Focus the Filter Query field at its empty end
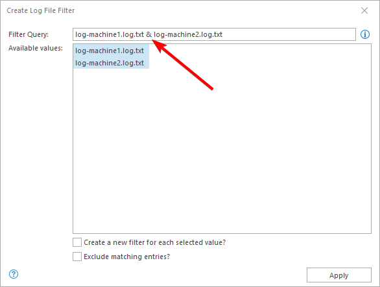Viewport: 380px width, 287px height. pos(289,34)
